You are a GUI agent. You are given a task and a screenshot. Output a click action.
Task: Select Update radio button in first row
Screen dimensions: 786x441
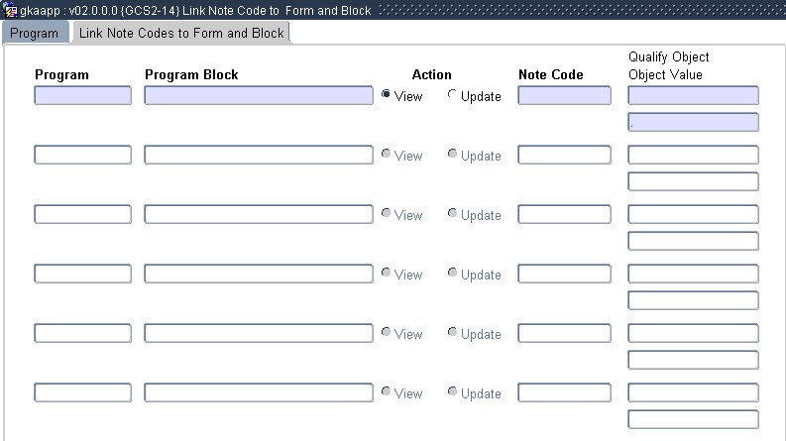point(453,95)
